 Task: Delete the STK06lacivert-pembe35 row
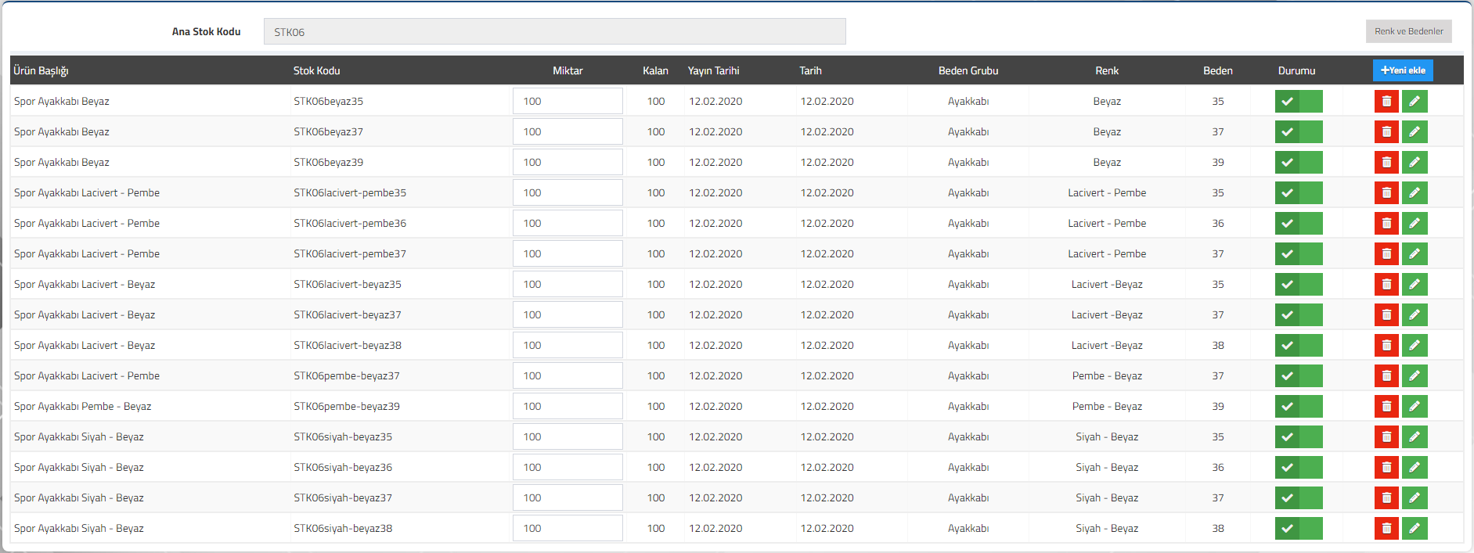(x=1386, y=193)
